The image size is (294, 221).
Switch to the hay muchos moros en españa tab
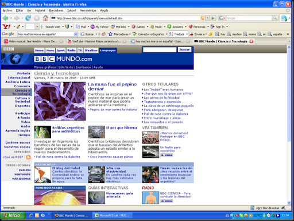tap(160, 41)
